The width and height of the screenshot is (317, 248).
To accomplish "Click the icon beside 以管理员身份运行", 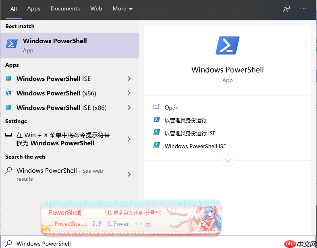I will coord(156,120).
